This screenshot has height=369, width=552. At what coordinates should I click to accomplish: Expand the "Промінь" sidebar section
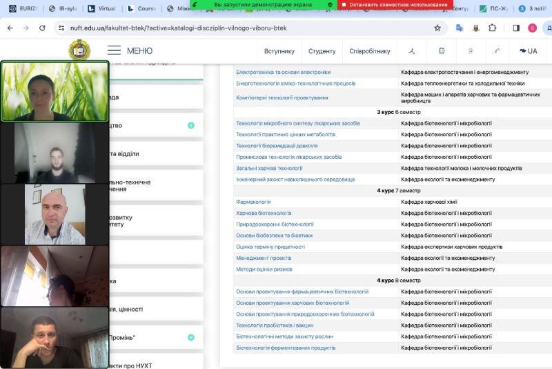[191, 337]
